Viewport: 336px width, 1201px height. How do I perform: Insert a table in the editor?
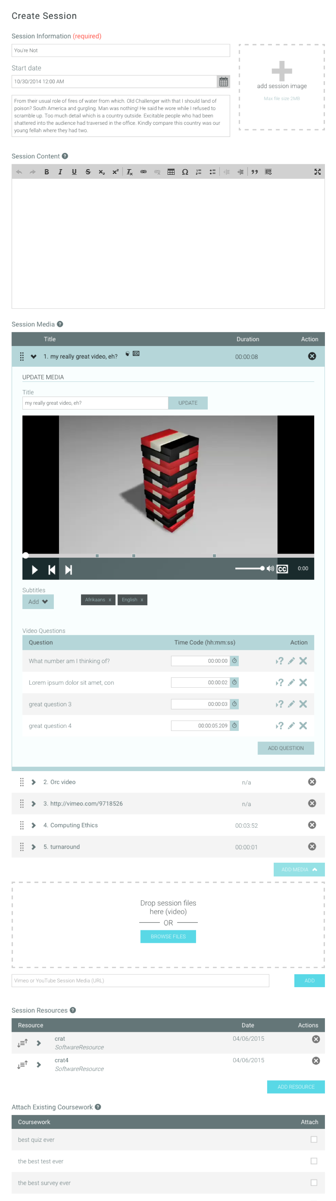tap(171, 172)
